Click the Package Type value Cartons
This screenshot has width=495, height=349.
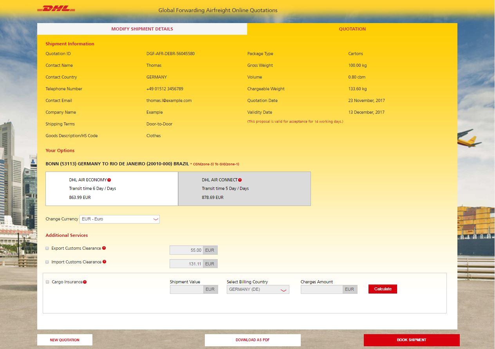pyautogui.click(x=356, y=54)
